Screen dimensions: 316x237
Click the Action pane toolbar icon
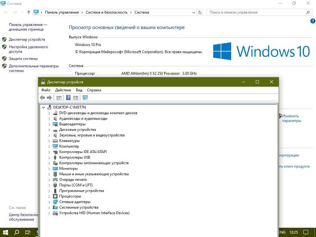(76, 98)
